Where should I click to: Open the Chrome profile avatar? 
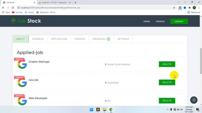(194, 8)
